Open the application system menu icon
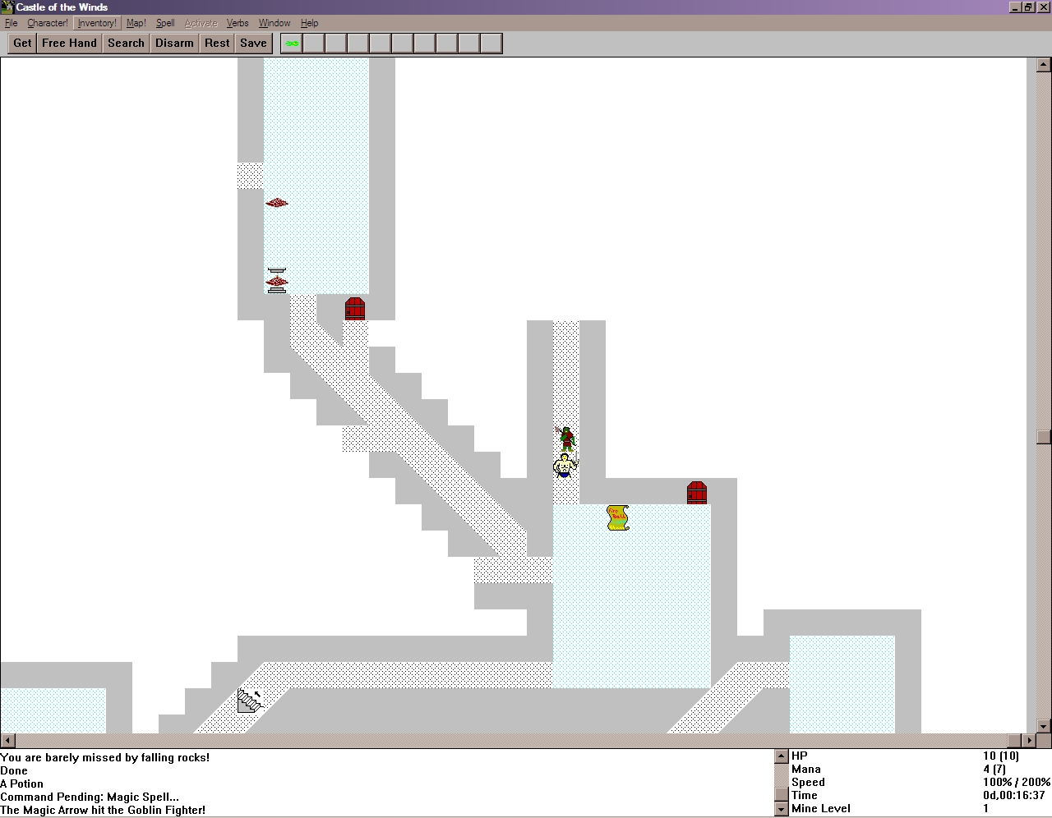 click(7, 7)
